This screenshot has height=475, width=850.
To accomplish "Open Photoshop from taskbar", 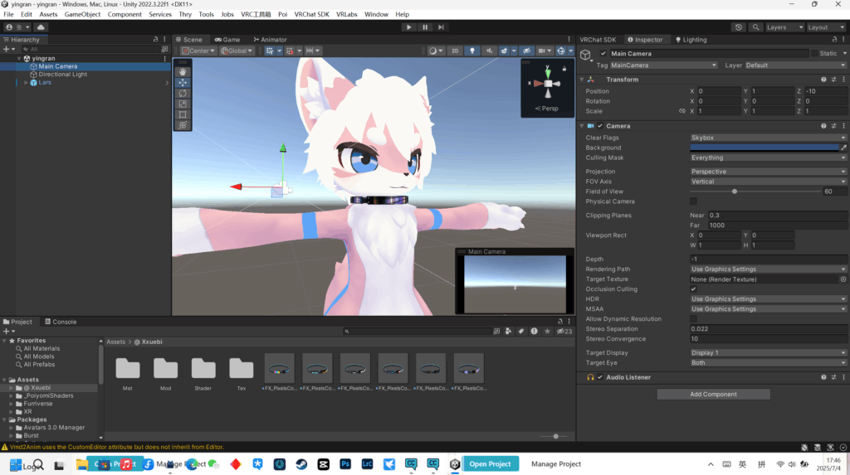I will tap(345, 464).
